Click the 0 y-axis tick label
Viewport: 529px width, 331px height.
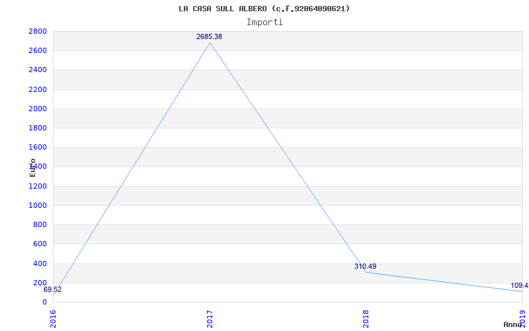pos(44,302)
